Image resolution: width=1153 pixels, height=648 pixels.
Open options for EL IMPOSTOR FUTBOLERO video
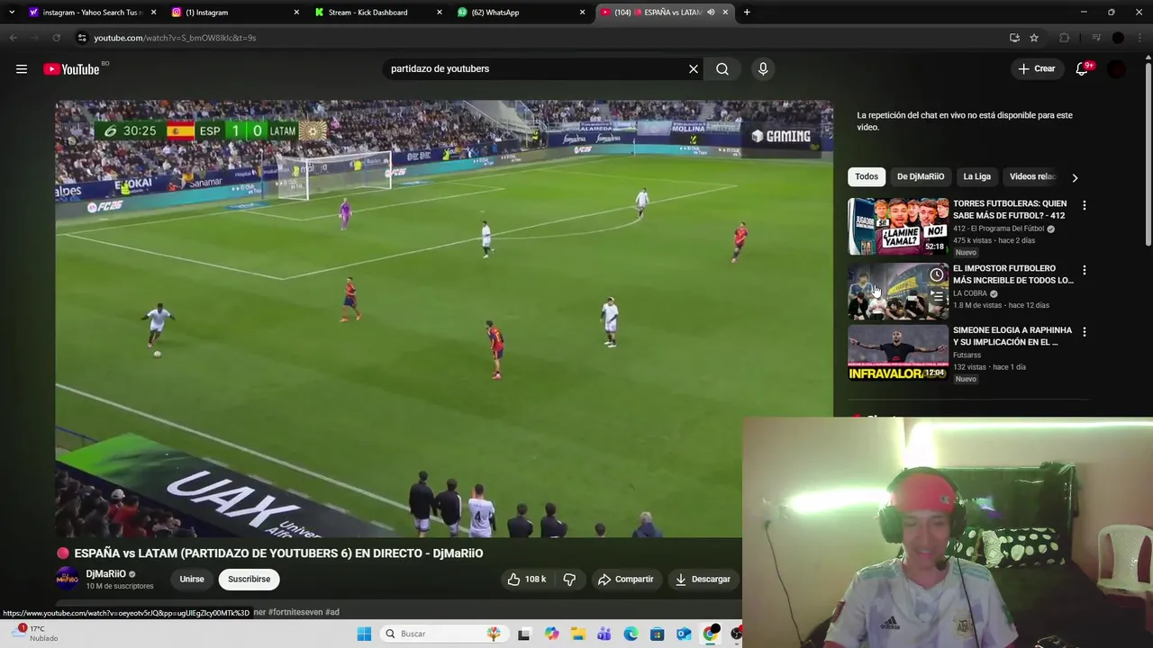pyautogui.click(x=1085, y=270)
